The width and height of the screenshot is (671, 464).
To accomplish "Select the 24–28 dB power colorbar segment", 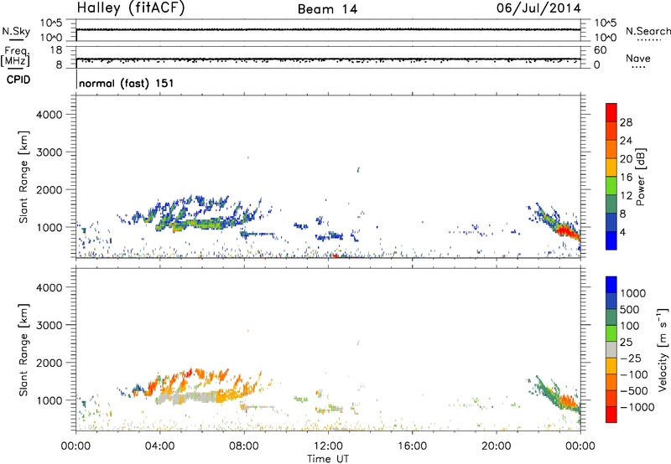I will click(x=611, y=131).
